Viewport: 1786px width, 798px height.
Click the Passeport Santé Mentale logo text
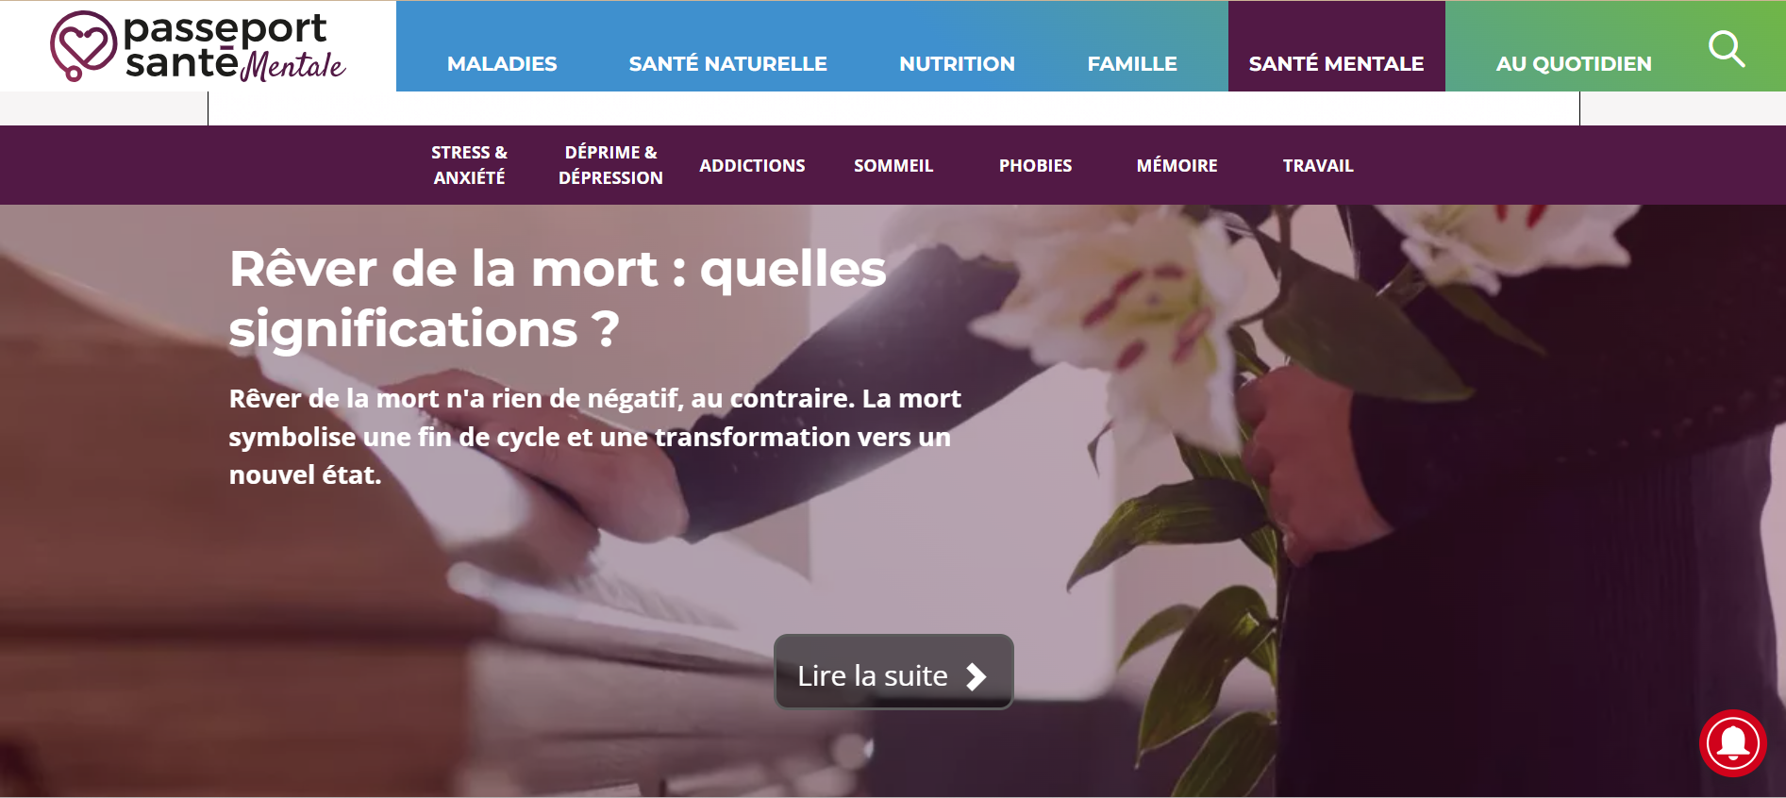click(234, 46)
